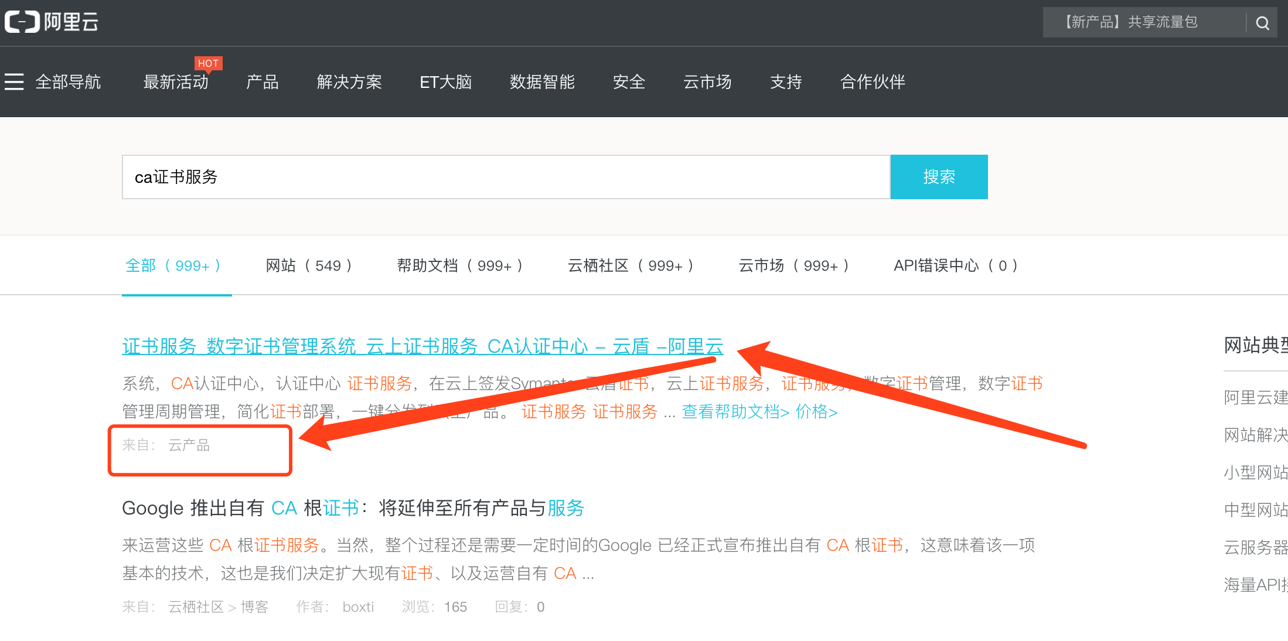Open the ET大脑 navigation item
This screenshot has width=1288, height=641.
(x=445, y=82)
